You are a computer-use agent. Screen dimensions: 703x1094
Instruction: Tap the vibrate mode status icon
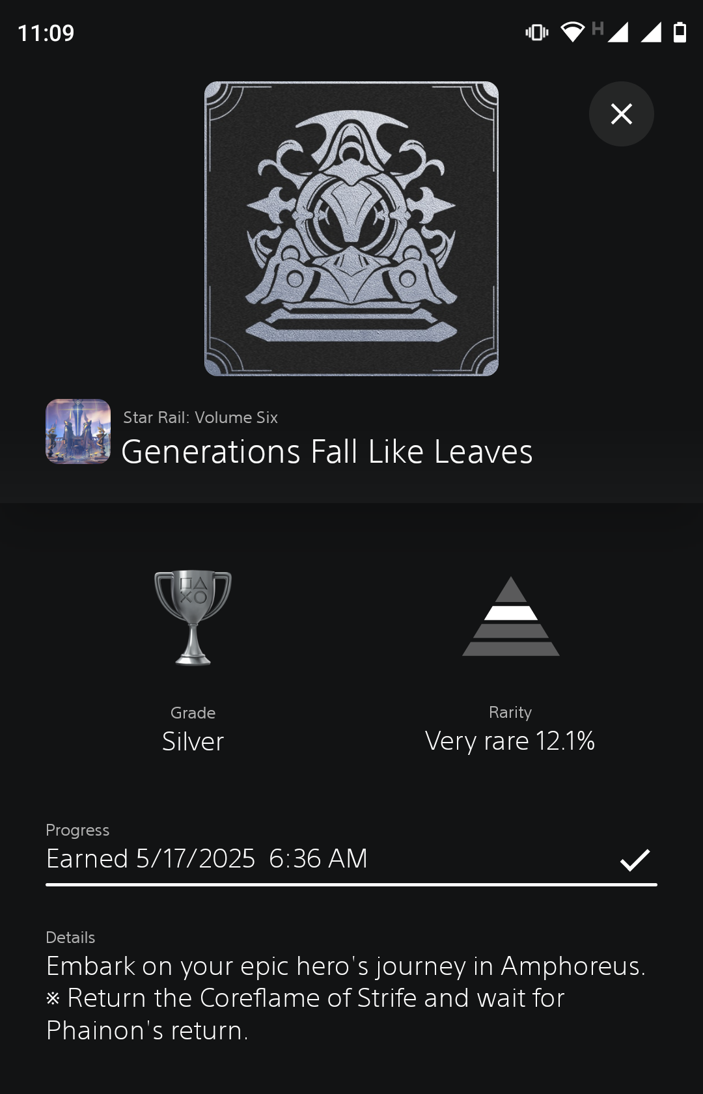[537, 32]
